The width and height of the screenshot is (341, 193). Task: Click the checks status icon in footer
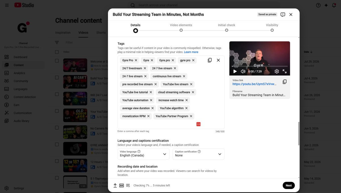[x=128, y=185]
